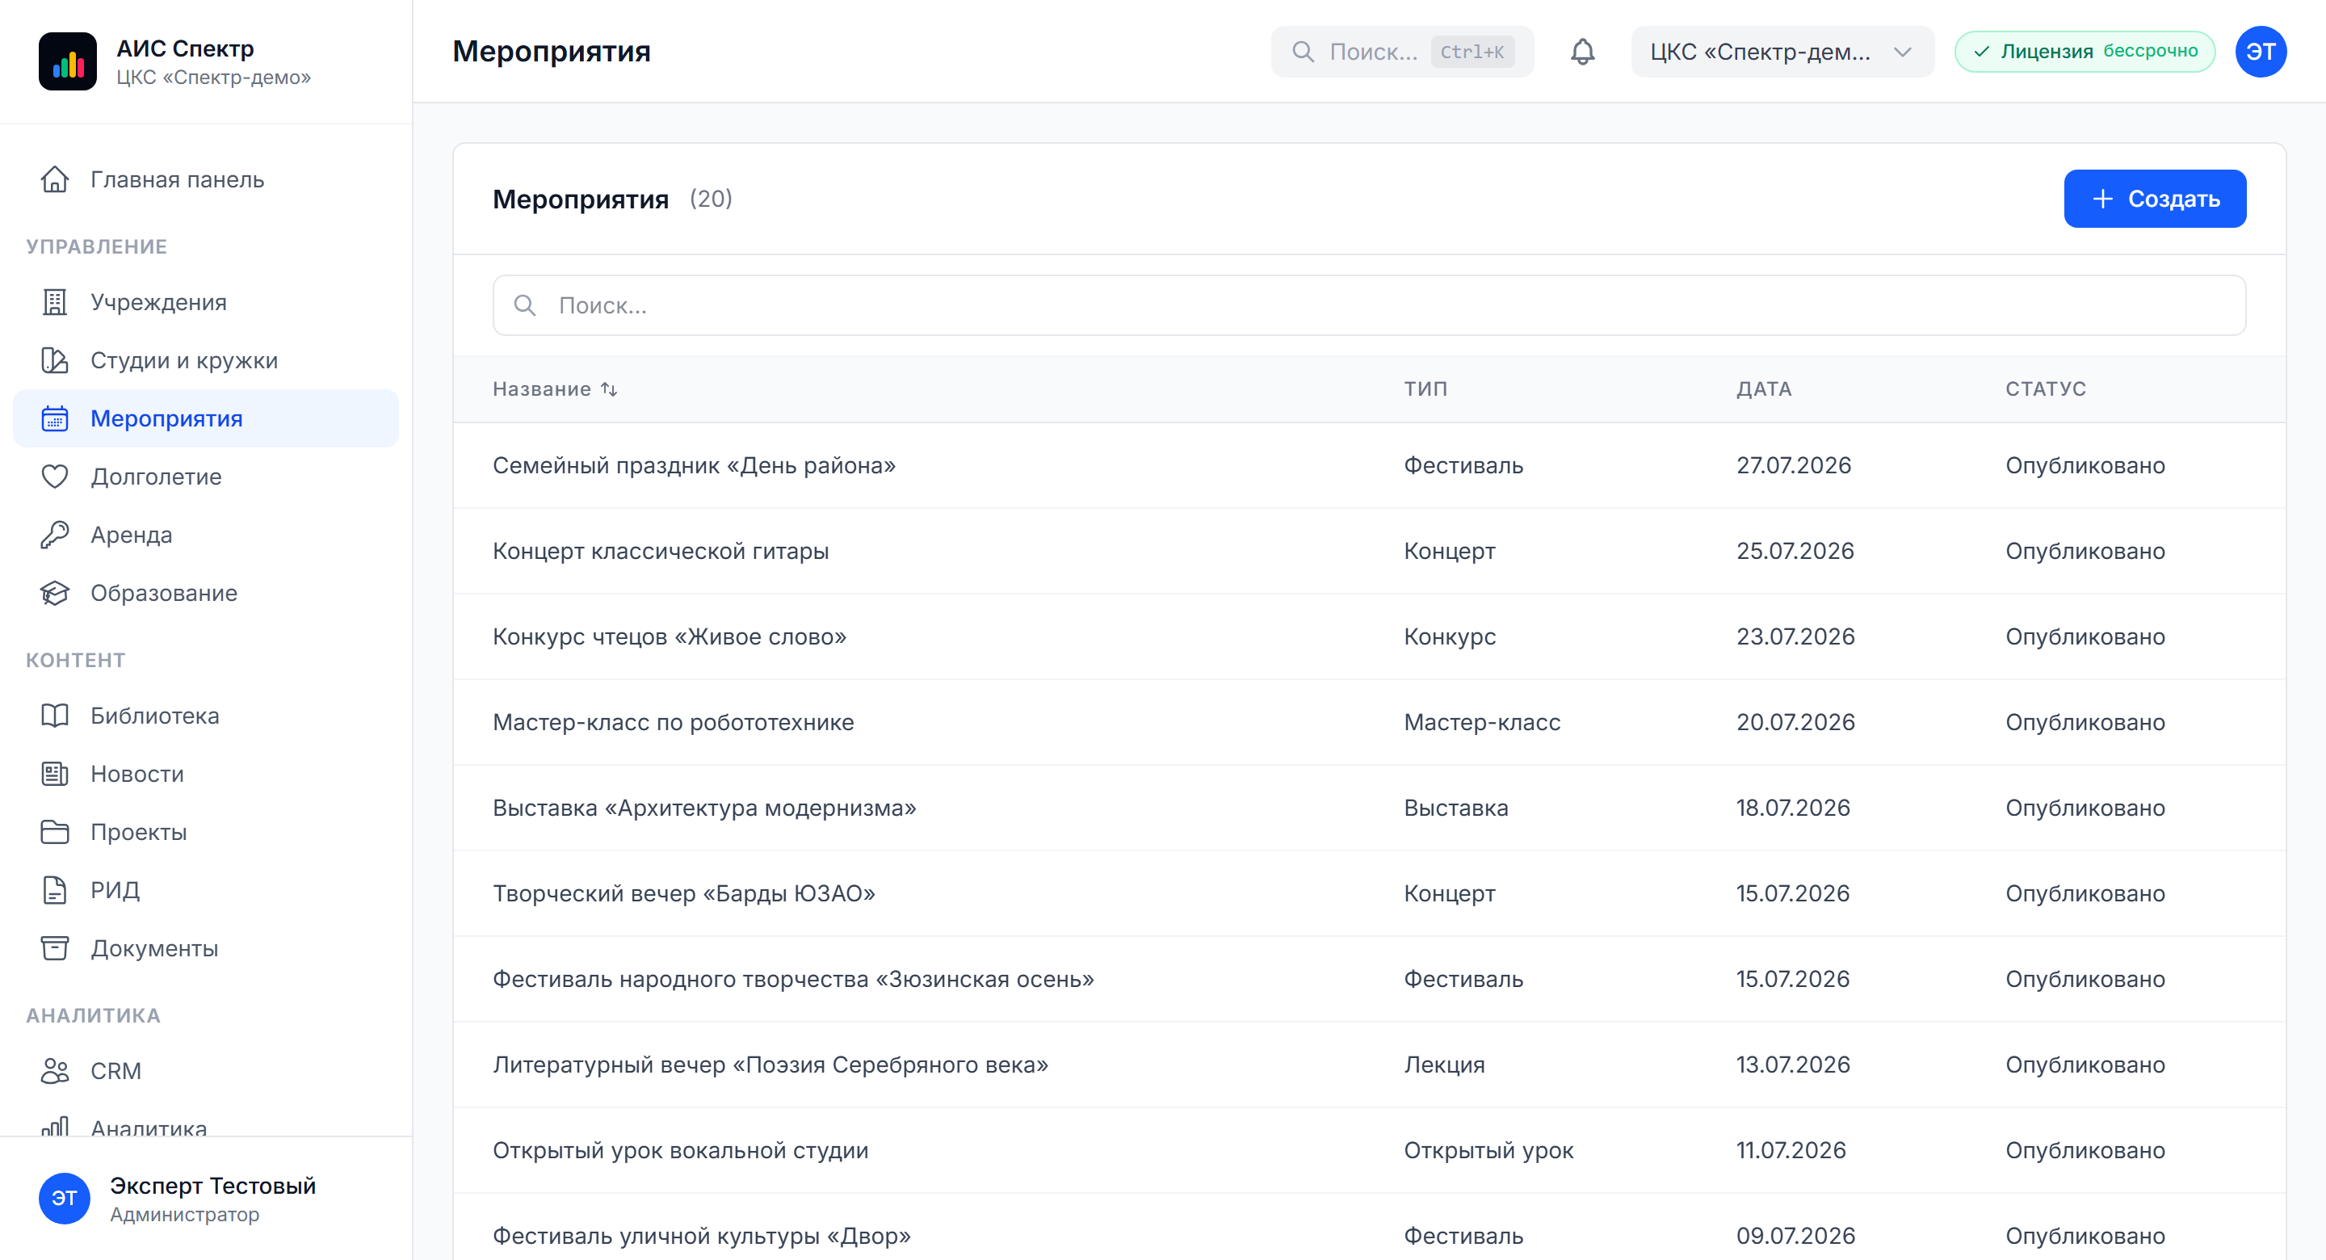Click the ДАТА column header
Viewport: 2326px width, 1260px height.
(1763, 389)
